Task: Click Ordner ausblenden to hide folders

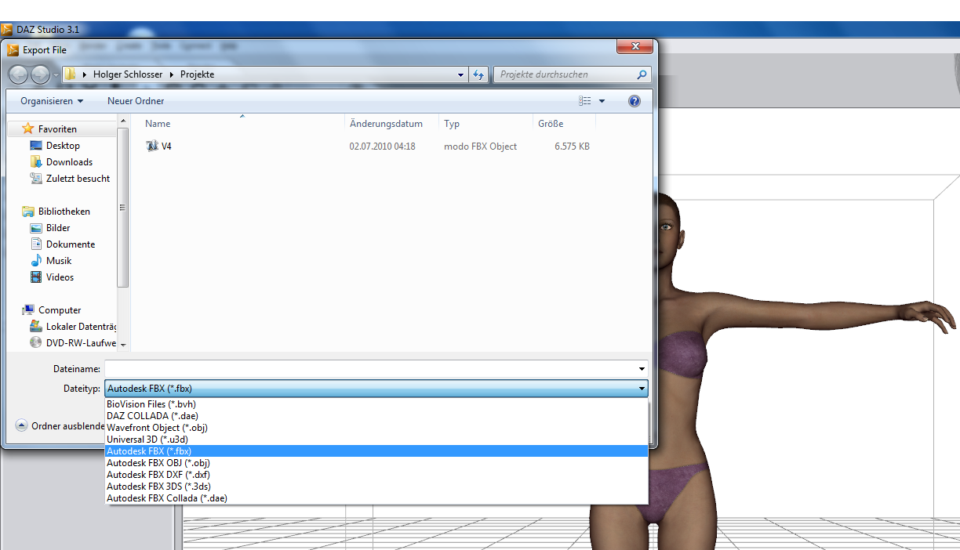Action: 60,426
